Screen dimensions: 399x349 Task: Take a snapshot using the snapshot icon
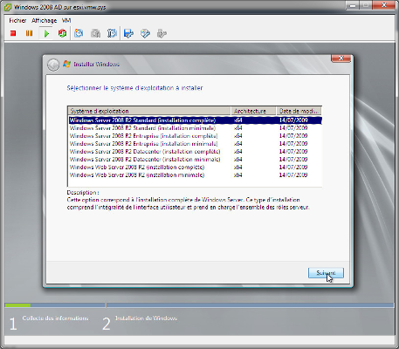[x=79, y=33]
